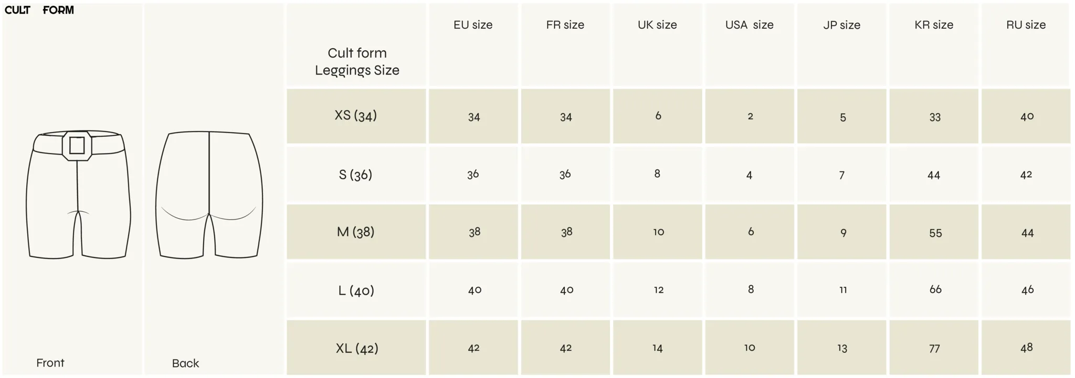1075x378 pixels.
Task: Select the front view shorts illustration
Action: pos(78,195)
